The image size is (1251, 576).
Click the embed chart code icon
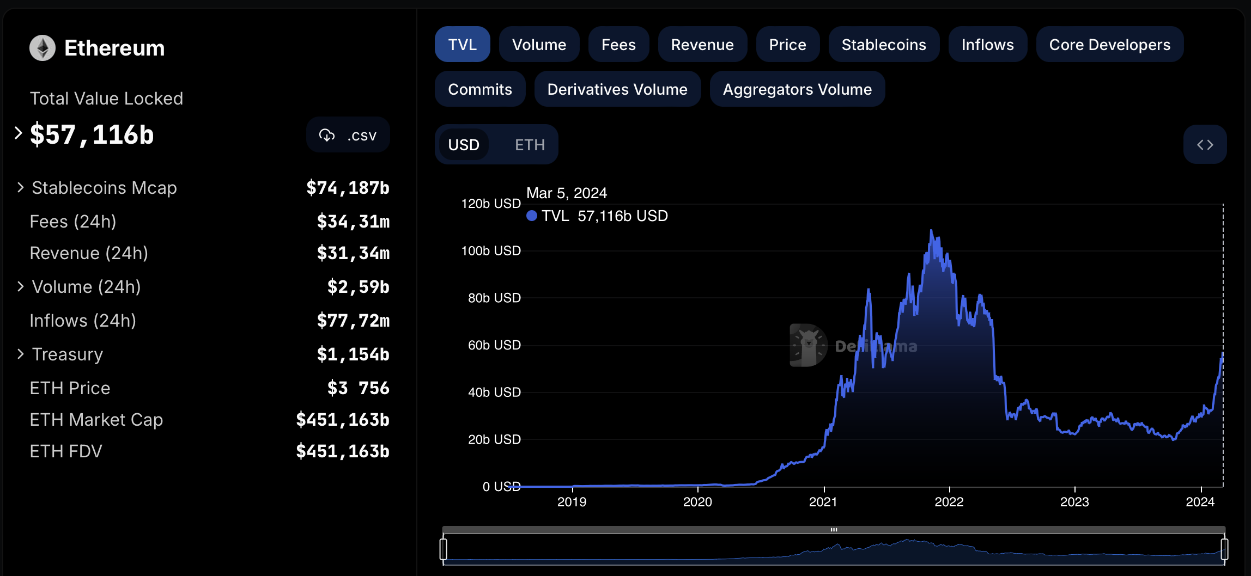click(x=1205, y=145)
